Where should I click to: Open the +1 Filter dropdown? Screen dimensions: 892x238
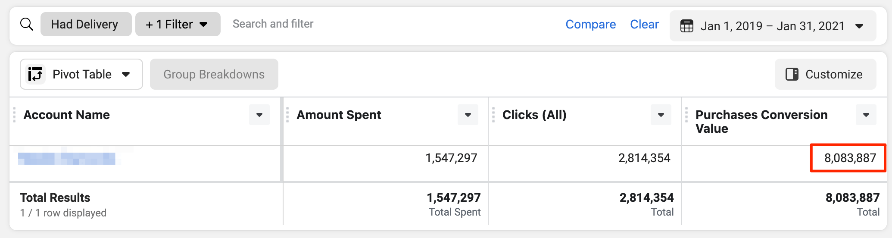pyautogui.click(x=178, y=24)
